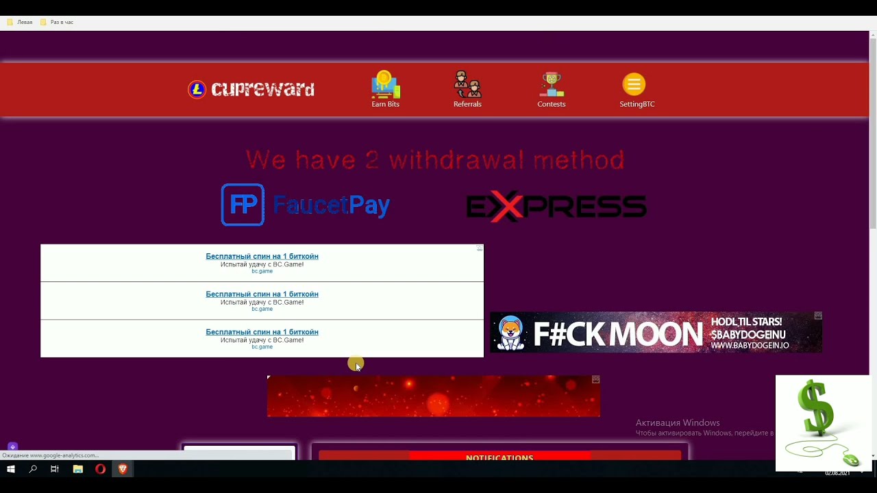The width and height of the screenshot is (877, 493).
Task: Click the ad info icon on the bc.game ad block
Action: (x=479, y=249)
